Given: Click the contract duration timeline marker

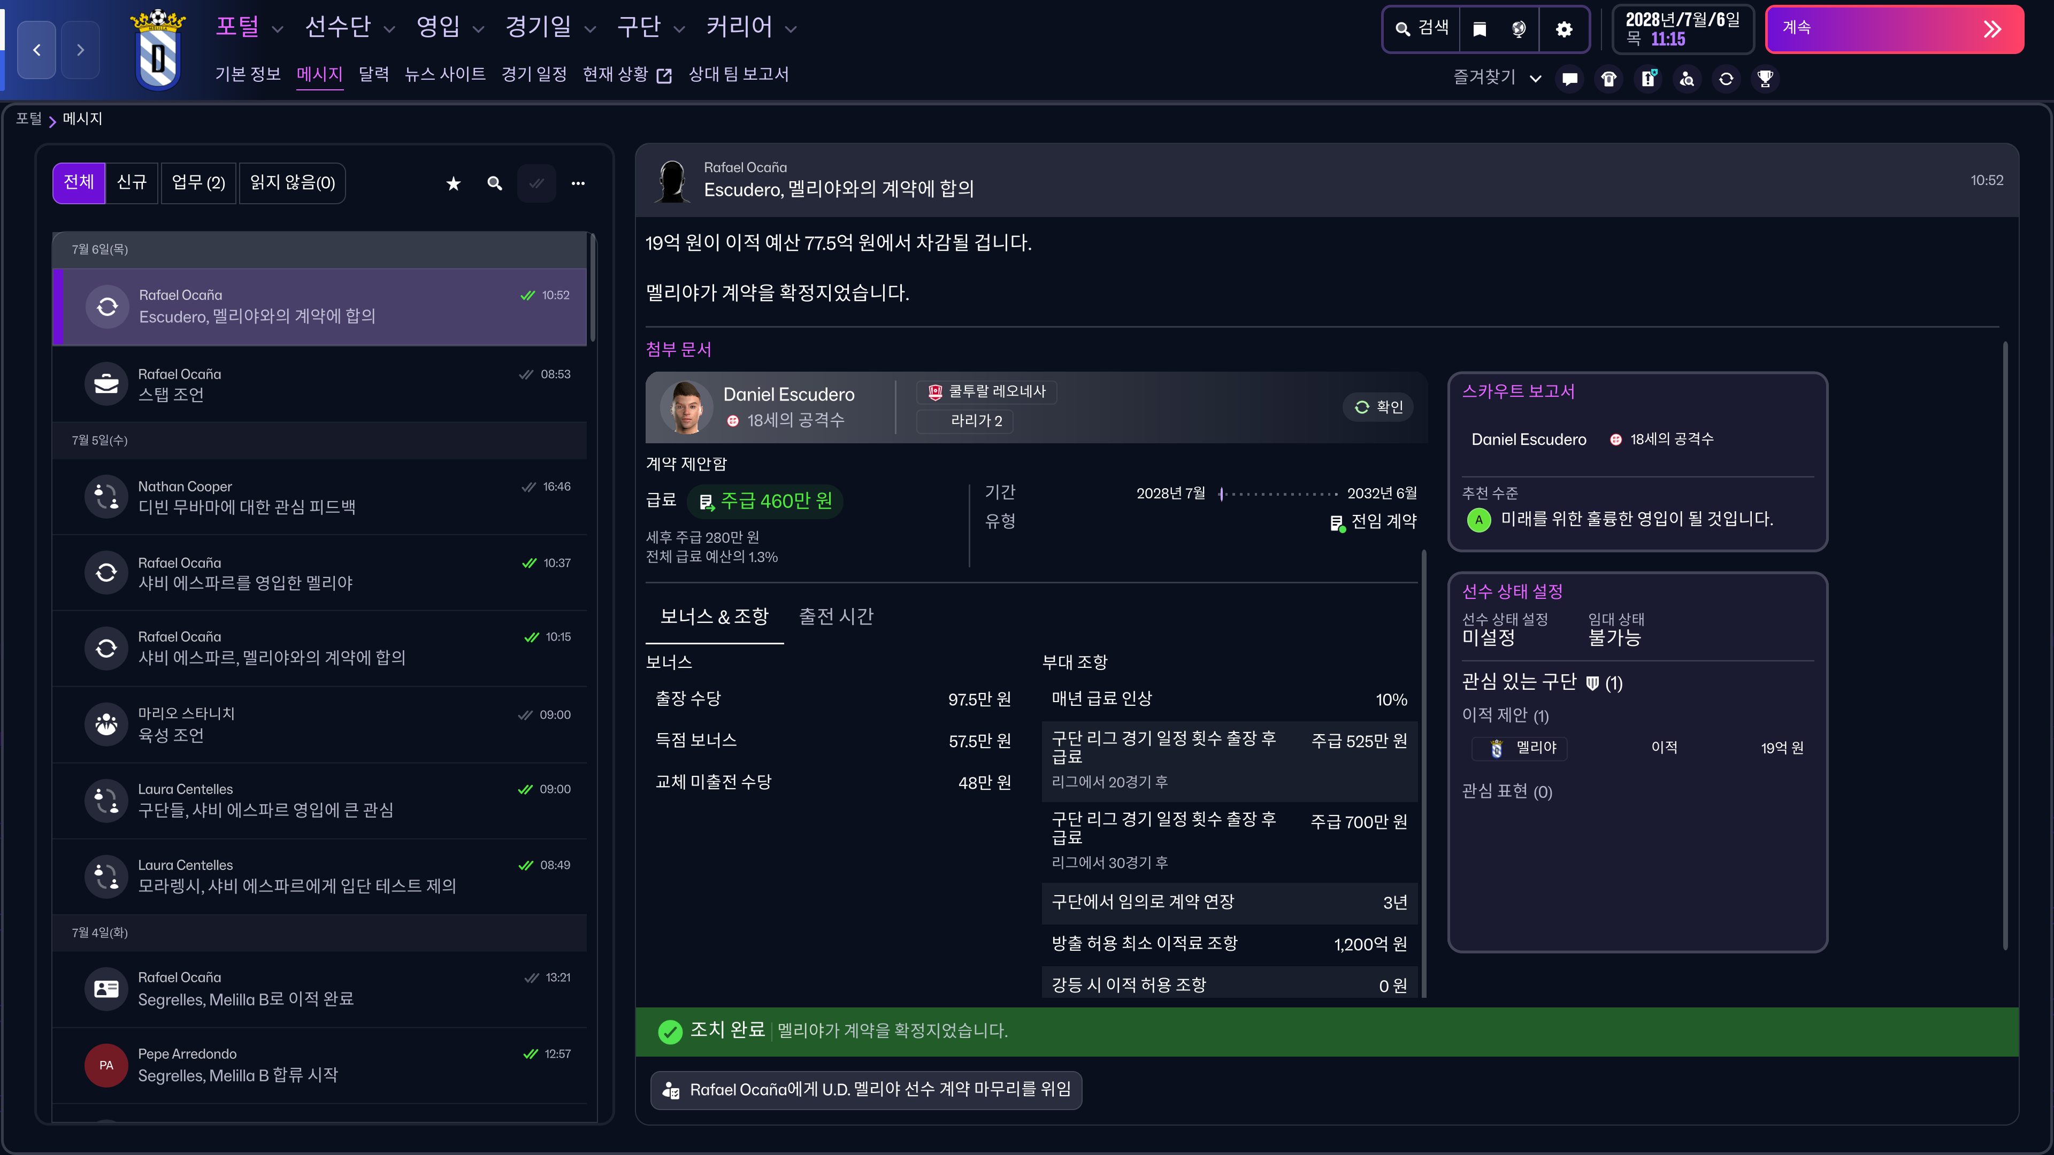Looking at the screenshot, I should coord(1222,494).
